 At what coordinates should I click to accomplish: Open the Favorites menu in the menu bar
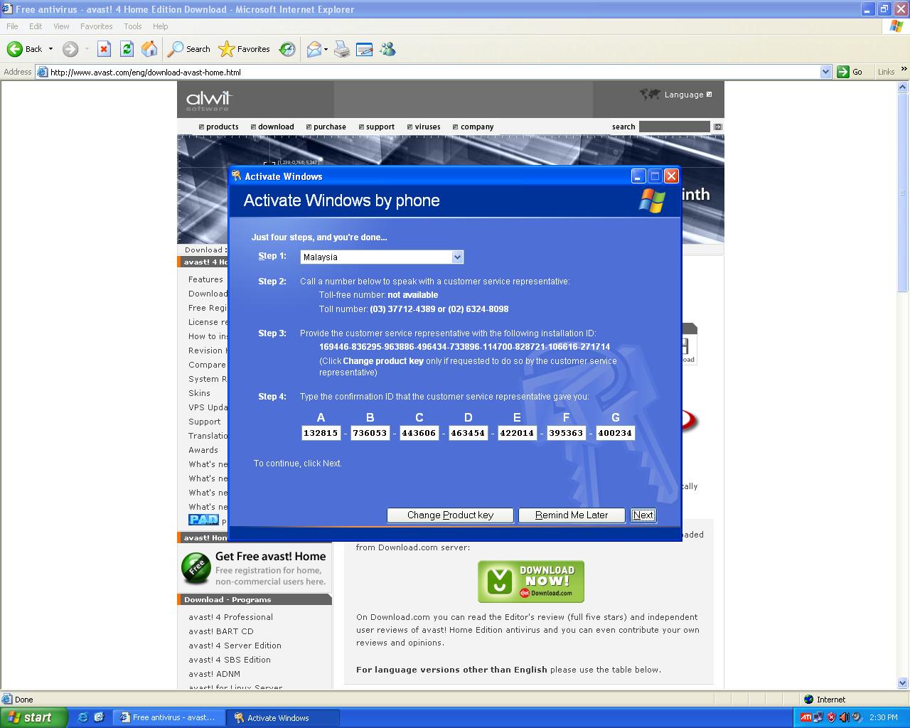tap(96, 26)
